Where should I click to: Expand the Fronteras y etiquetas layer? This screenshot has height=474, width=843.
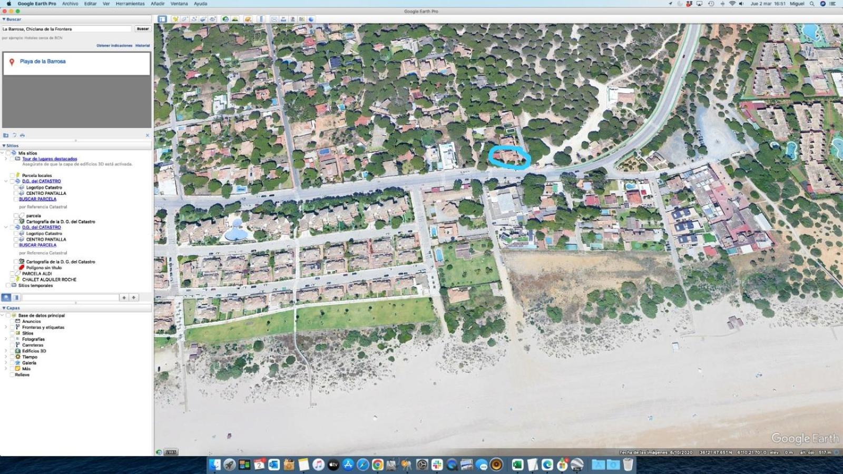pyautogui.click(x=6, y=327)
